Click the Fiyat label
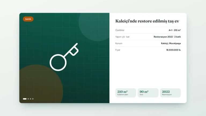This screenshot has height=116, width=206. click(x=118, y=50)
